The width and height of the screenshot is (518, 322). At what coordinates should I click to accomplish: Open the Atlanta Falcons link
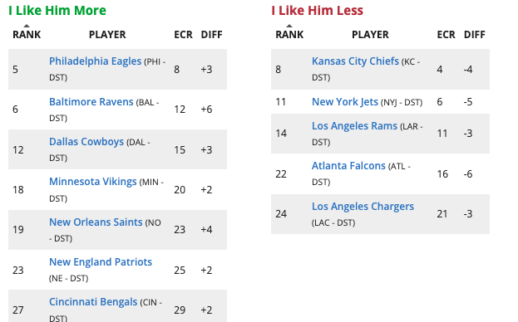pyautogui.click(x=348, y=166)
